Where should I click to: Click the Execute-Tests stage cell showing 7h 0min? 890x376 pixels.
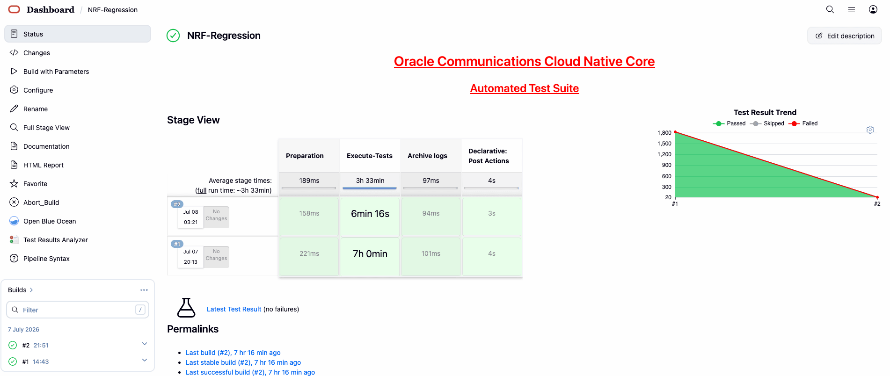[x=370, y=256]
